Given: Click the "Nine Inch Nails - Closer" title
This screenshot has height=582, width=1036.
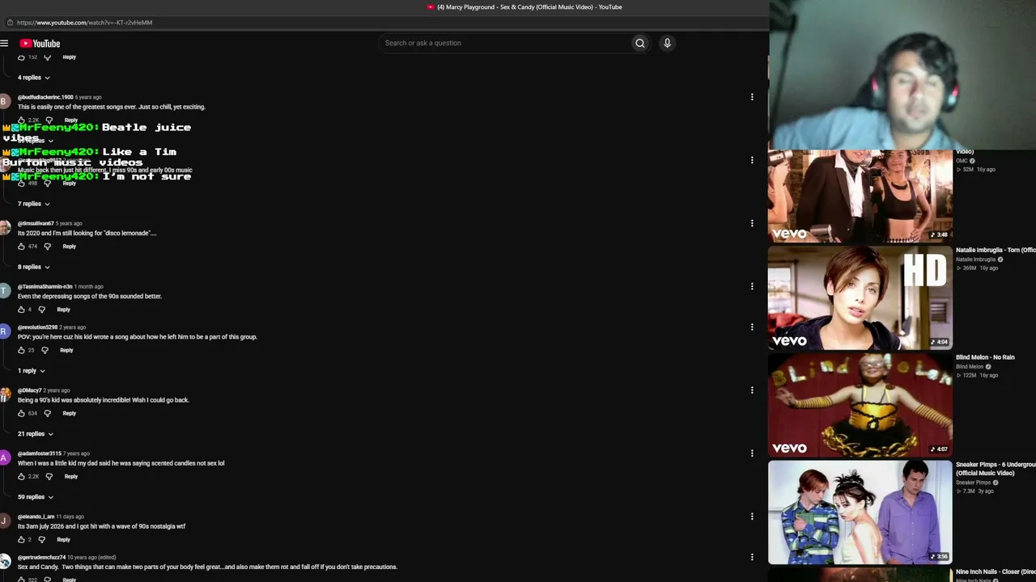Looking at the screenshot, I should click(x=996, y=572).
